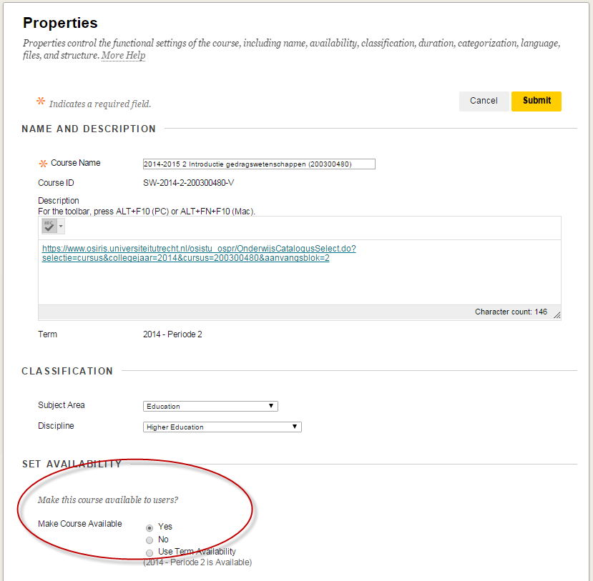Viewport: 593px width, 581px height.
Task: Choose Use Term Availability option
Action: (150, 552)
